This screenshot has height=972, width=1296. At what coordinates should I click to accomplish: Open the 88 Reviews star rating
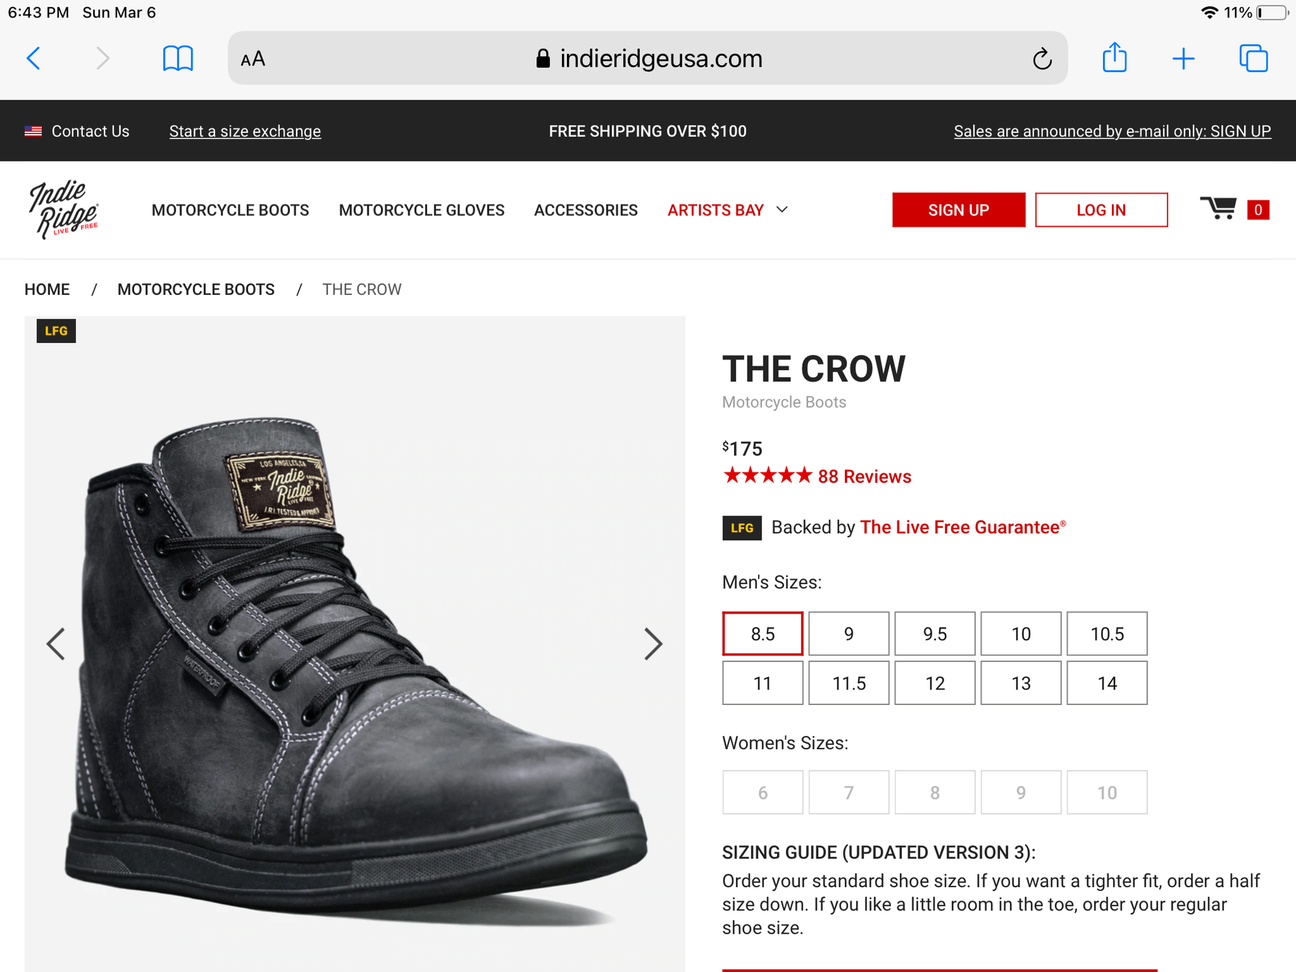(x=817, y=476)
